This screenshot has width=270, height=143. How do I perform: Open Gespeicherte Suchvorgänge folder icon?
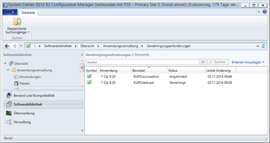click(17, 22)
